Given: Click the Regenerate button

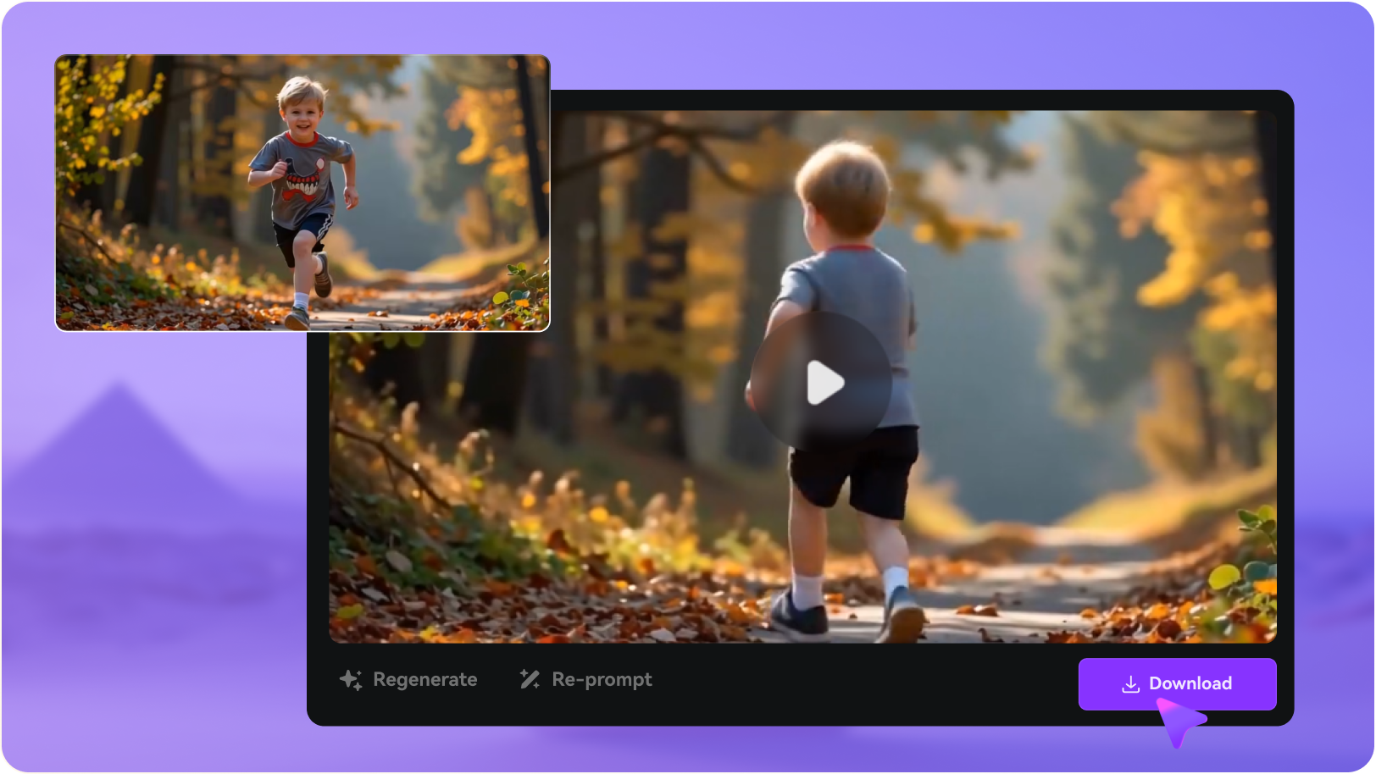Looking at the screenshot, I should click(x=408, y=680).
